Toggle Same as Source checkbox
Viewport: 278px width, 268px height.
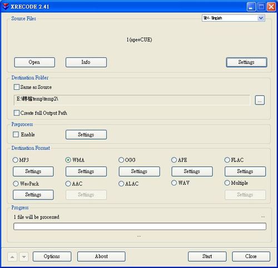17,87
